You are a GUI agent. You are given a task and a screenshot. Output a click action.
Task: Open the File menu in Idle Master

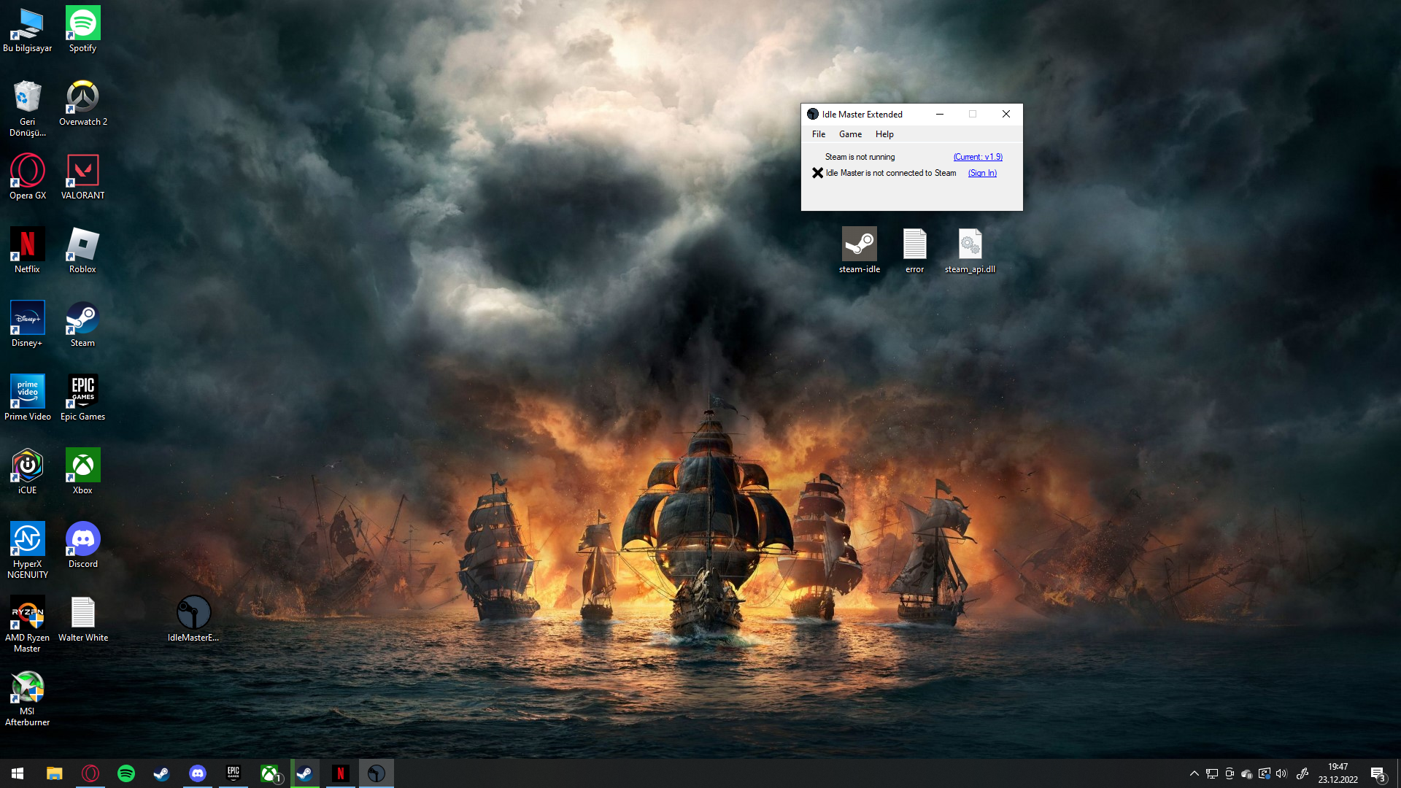pyautogui.click(x=819, y=134)
